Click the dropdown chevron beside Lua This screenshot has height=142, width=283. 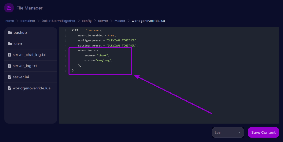239,132
